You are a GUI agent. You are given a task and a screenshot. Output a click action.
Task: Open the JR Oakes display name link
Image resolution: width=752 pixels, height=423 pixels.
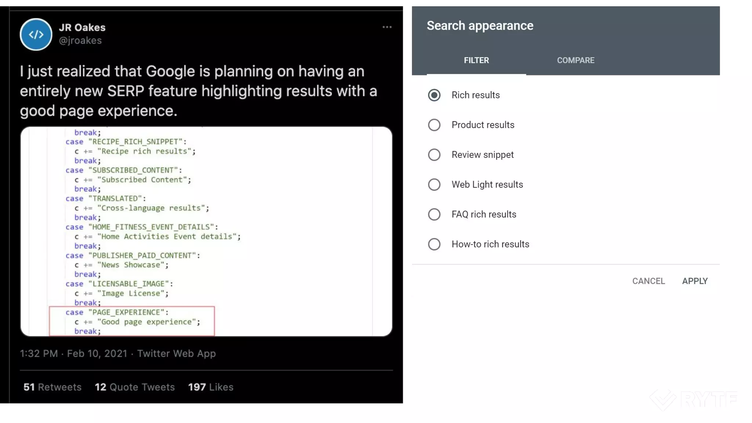click(x=82, y=28)
